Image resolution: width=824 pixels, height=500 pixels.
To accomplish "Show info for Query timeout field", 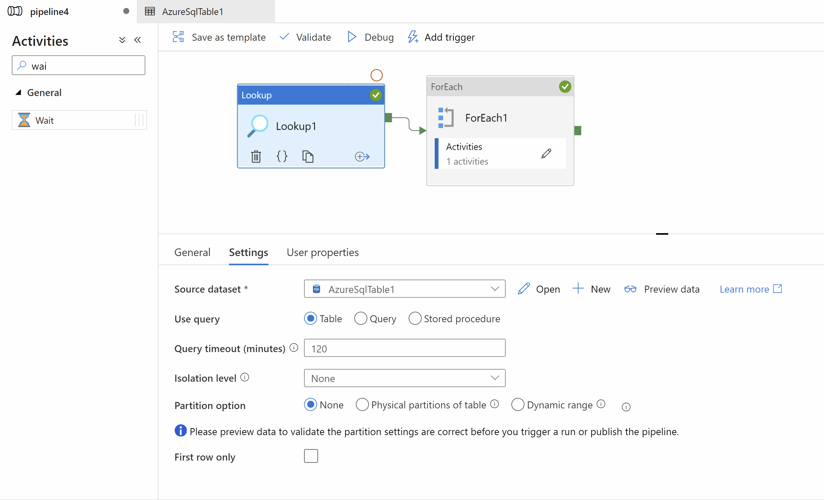I will pos(294,348).
